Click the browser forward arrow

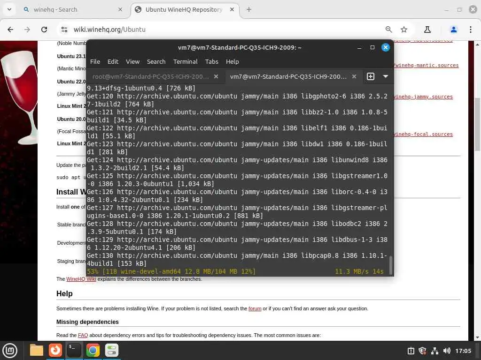pos(27,30)
